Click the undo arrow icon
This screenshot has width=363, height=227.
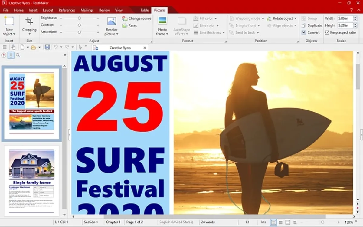56,47
